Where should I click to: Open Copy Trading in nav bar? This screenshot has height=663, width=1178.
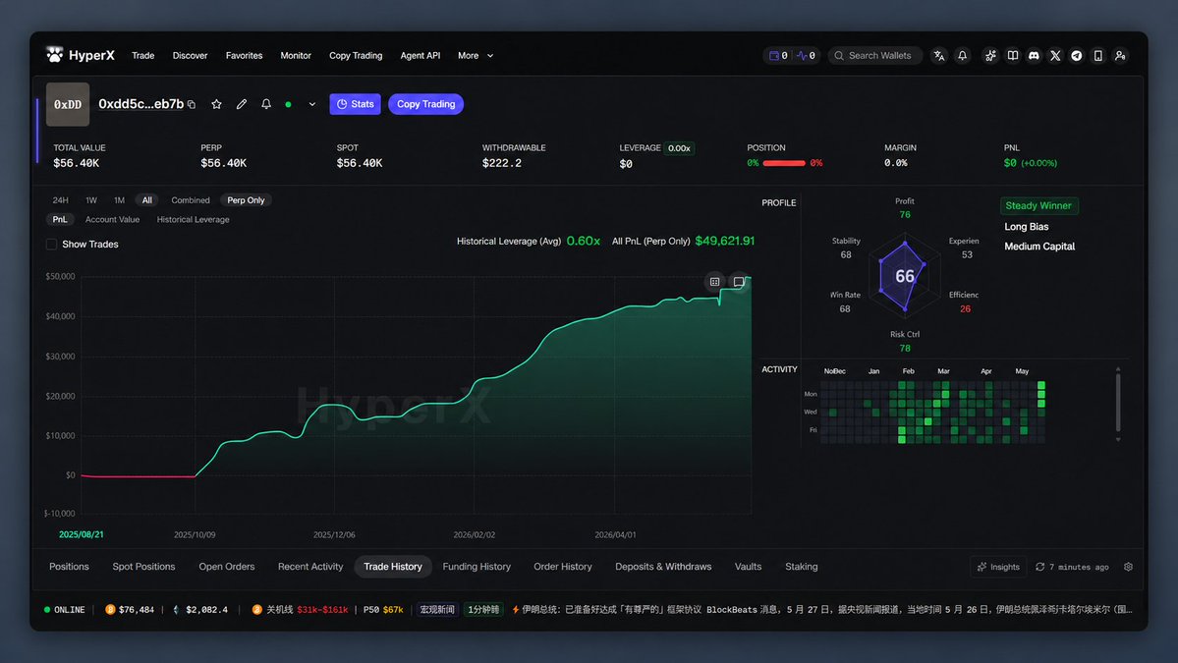click(356, 56)
